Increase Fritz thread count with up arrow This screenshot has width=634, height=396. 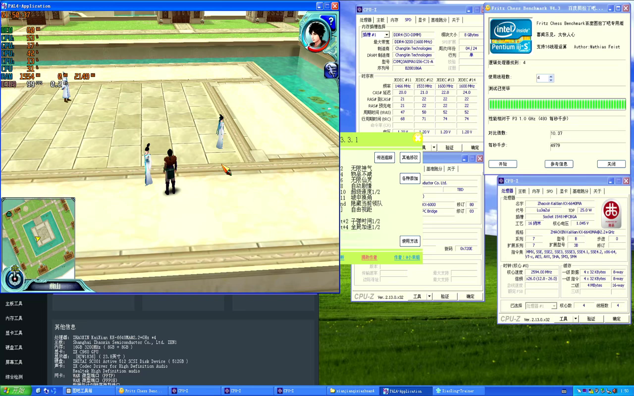[551, 76]
